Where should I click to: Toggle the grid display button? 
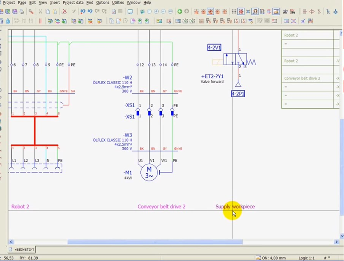coord(234,11)
